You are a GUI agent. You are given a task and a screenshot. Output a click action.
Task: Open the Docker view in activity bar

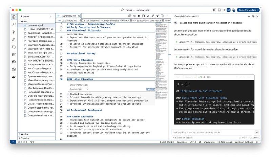[x=14, y=77]
